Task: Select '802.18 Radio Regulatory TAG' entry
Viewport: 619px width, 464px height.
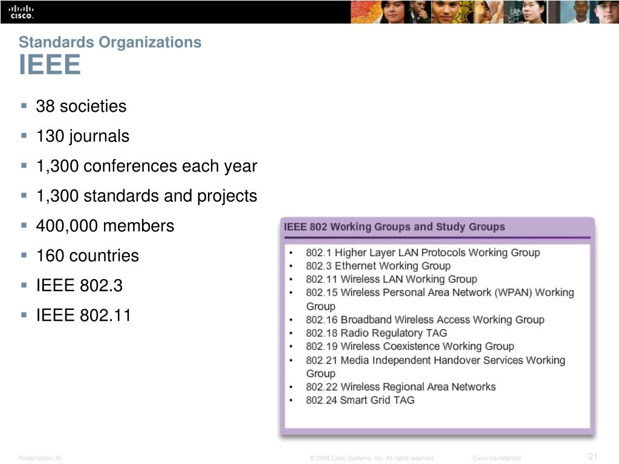Action: [376, 333]
